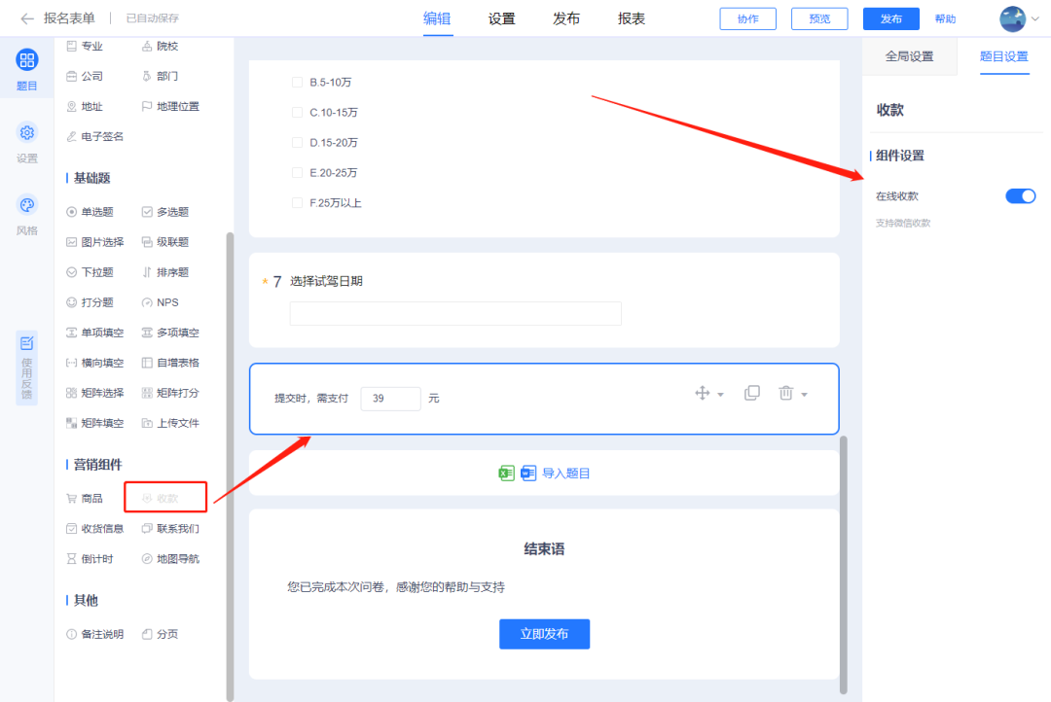Toggle the 在线收款 switch
This screenshot has width=1051, height=702.
[x=1020, y=195]
